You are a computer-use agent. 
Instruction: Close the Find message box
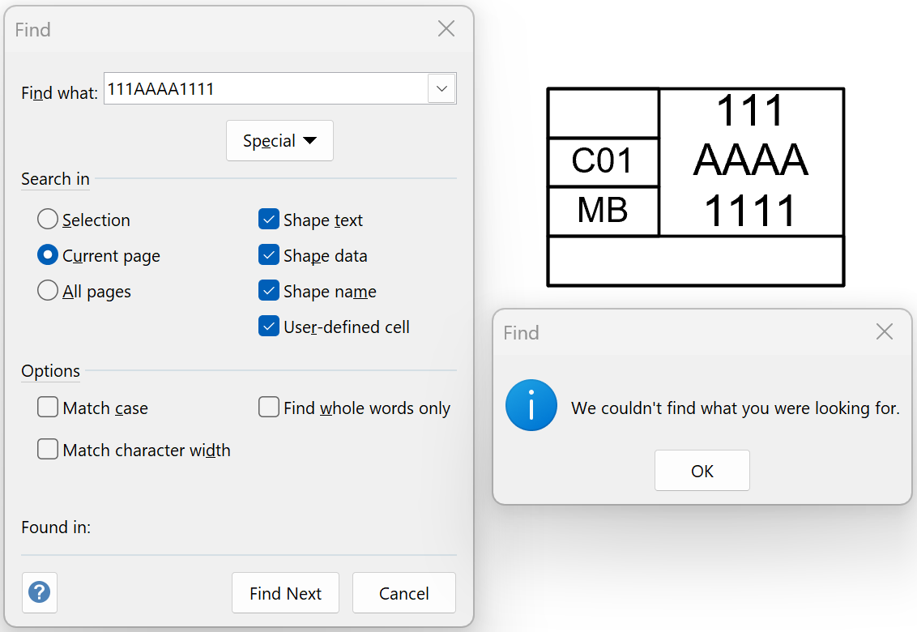[x=885, y=332]
